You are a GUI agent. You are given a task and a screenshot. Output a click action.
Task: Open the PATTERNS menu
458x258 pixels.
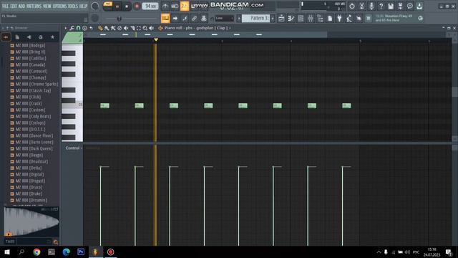[34, 6]
